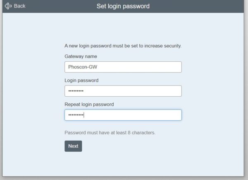Click the empty right end of Repeat password field

(x=166, y=115)
